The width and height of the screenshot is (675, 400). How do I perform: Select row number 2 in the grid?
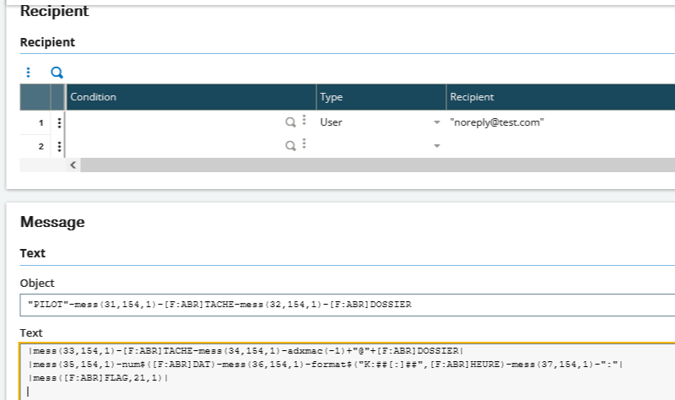40,146
